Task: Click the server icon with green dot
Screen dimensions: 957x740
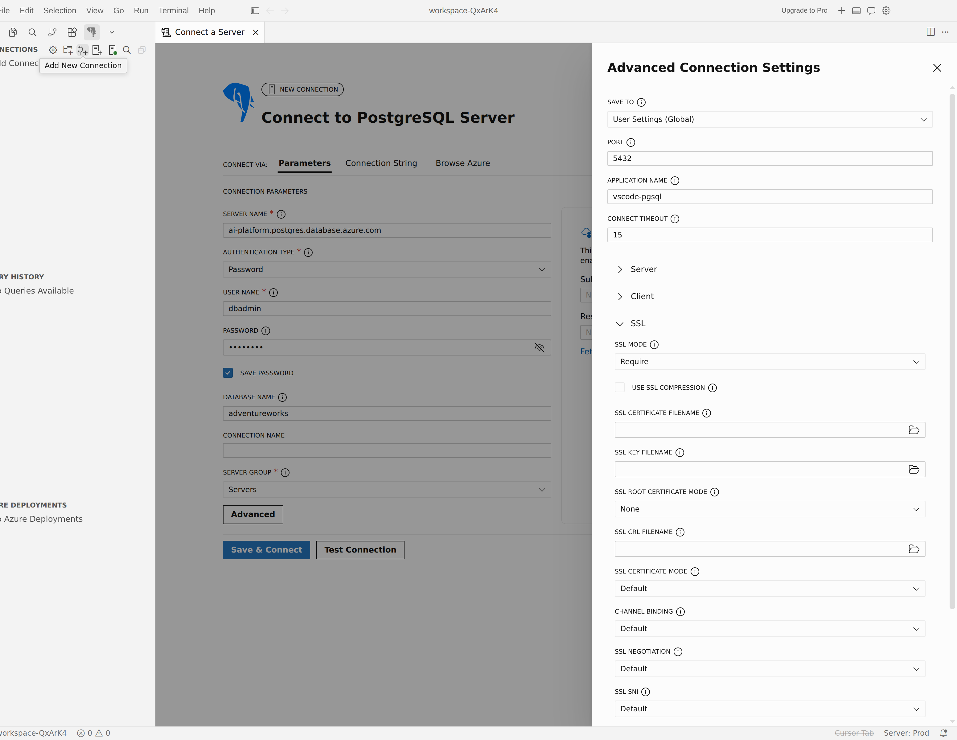Action: tap(113, 50)
